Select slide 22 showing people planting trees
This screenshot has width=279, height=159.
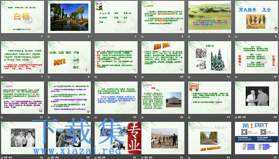163,138
